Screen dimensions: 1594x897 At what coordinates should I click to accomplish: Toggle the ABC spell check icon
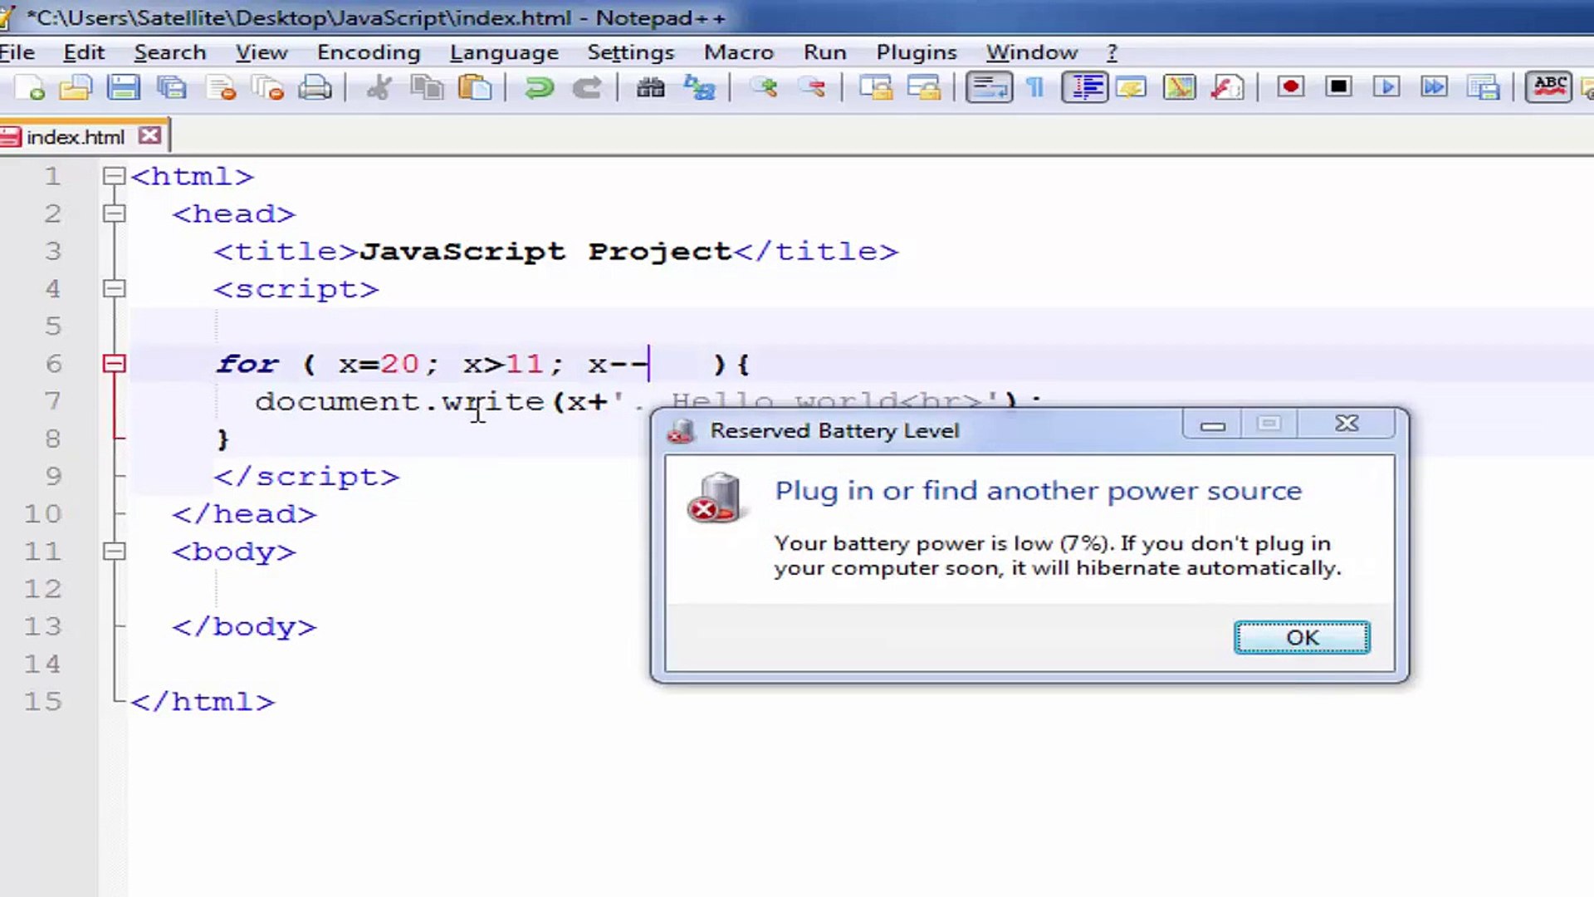tap(1549, 87)
